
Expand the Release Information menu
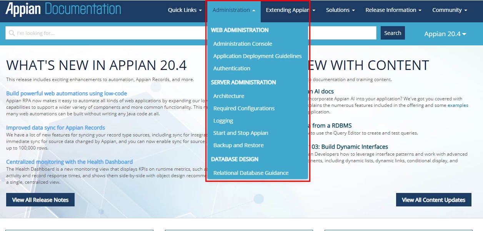393,10
